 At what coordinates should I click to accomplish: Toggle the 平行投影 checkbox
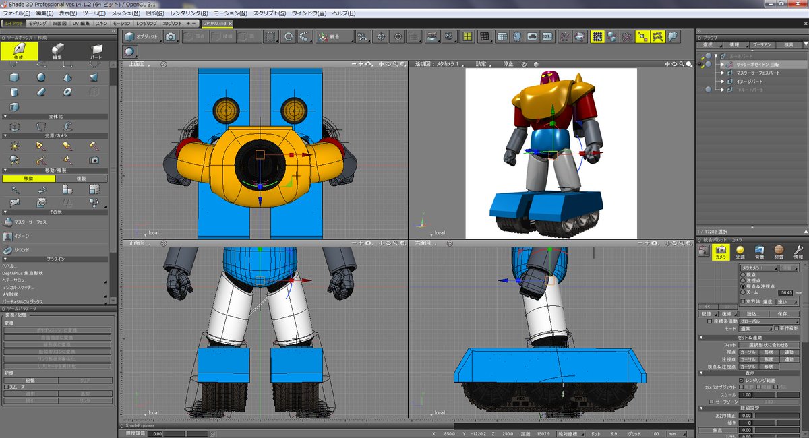[777, 328]
